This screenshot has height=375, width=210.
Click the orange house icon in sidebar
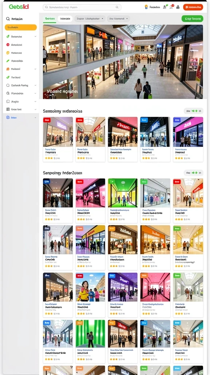click(x=8, y=69)
